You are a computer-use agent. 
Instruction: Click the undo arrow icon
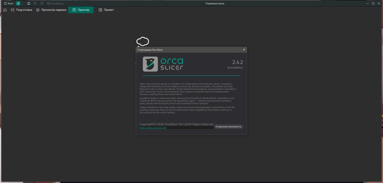pos(35,3)
